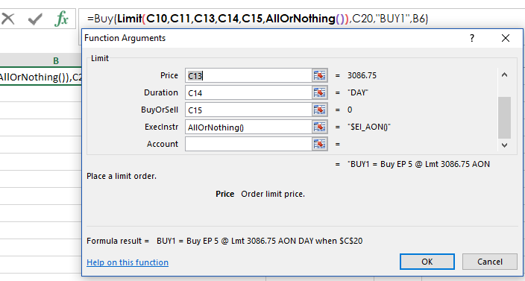Image resolution: width=525 pixels, height=281 pixels.
Task: Click the OK button
Action: point(427,262)
